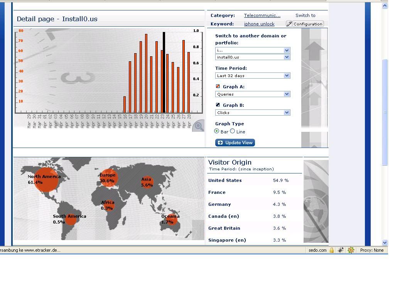The image size is (395, 296).
Task: Expand the install0.us domain dropdown
Action: [x=252, y=57]
